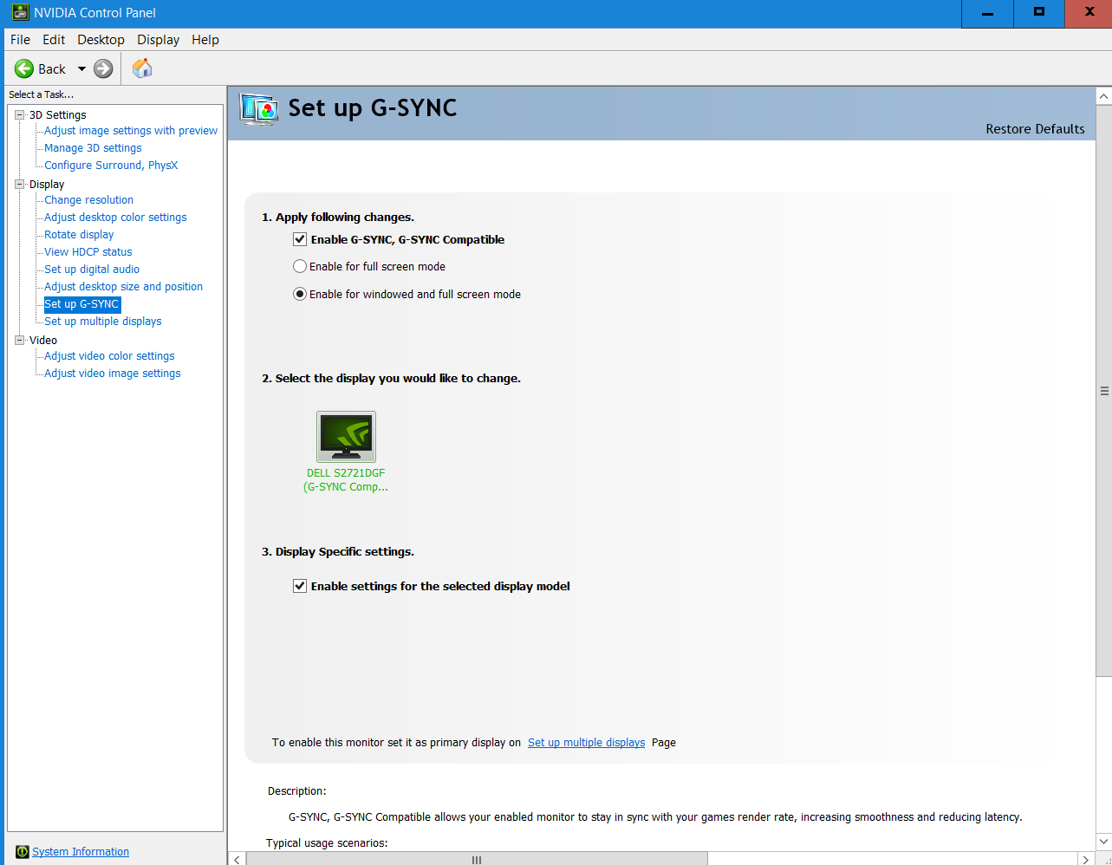This screenshot has width=1112, height=865.
Task: Select Enable for full screen mode
Action: tap(300, 266)
